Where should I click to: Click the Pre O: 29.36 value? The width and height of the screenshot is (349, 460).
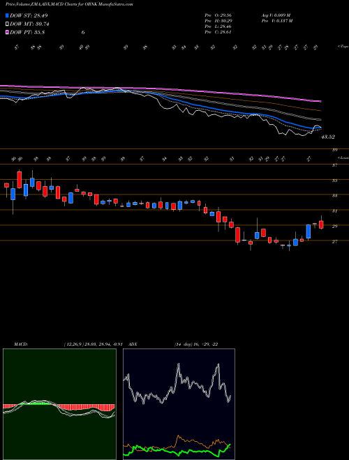(x=218, y=15)
